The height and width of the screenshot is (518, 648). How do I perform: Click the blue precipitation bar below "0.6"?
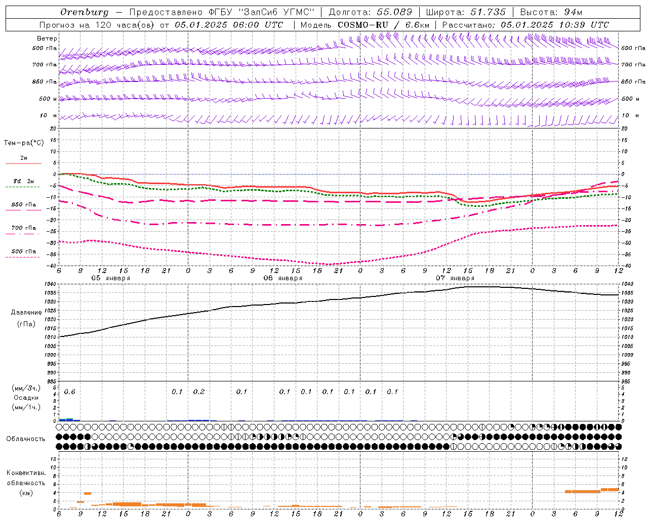[69, 420]
